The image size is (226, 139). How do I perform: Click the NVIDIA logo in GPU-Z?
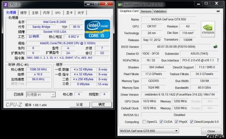tap(208, 29)
